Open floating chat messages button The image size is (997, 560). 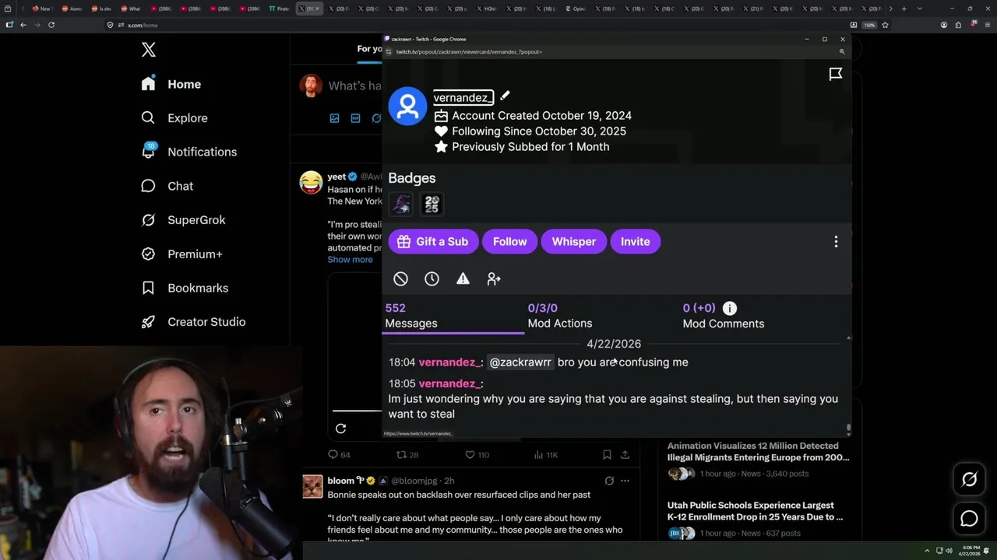point(969,519)
